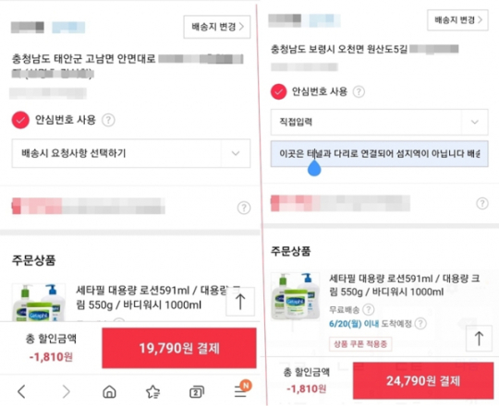Expand the 직접입력 dropdown
The height and width of the screenshot is (406, 499).
380,122
